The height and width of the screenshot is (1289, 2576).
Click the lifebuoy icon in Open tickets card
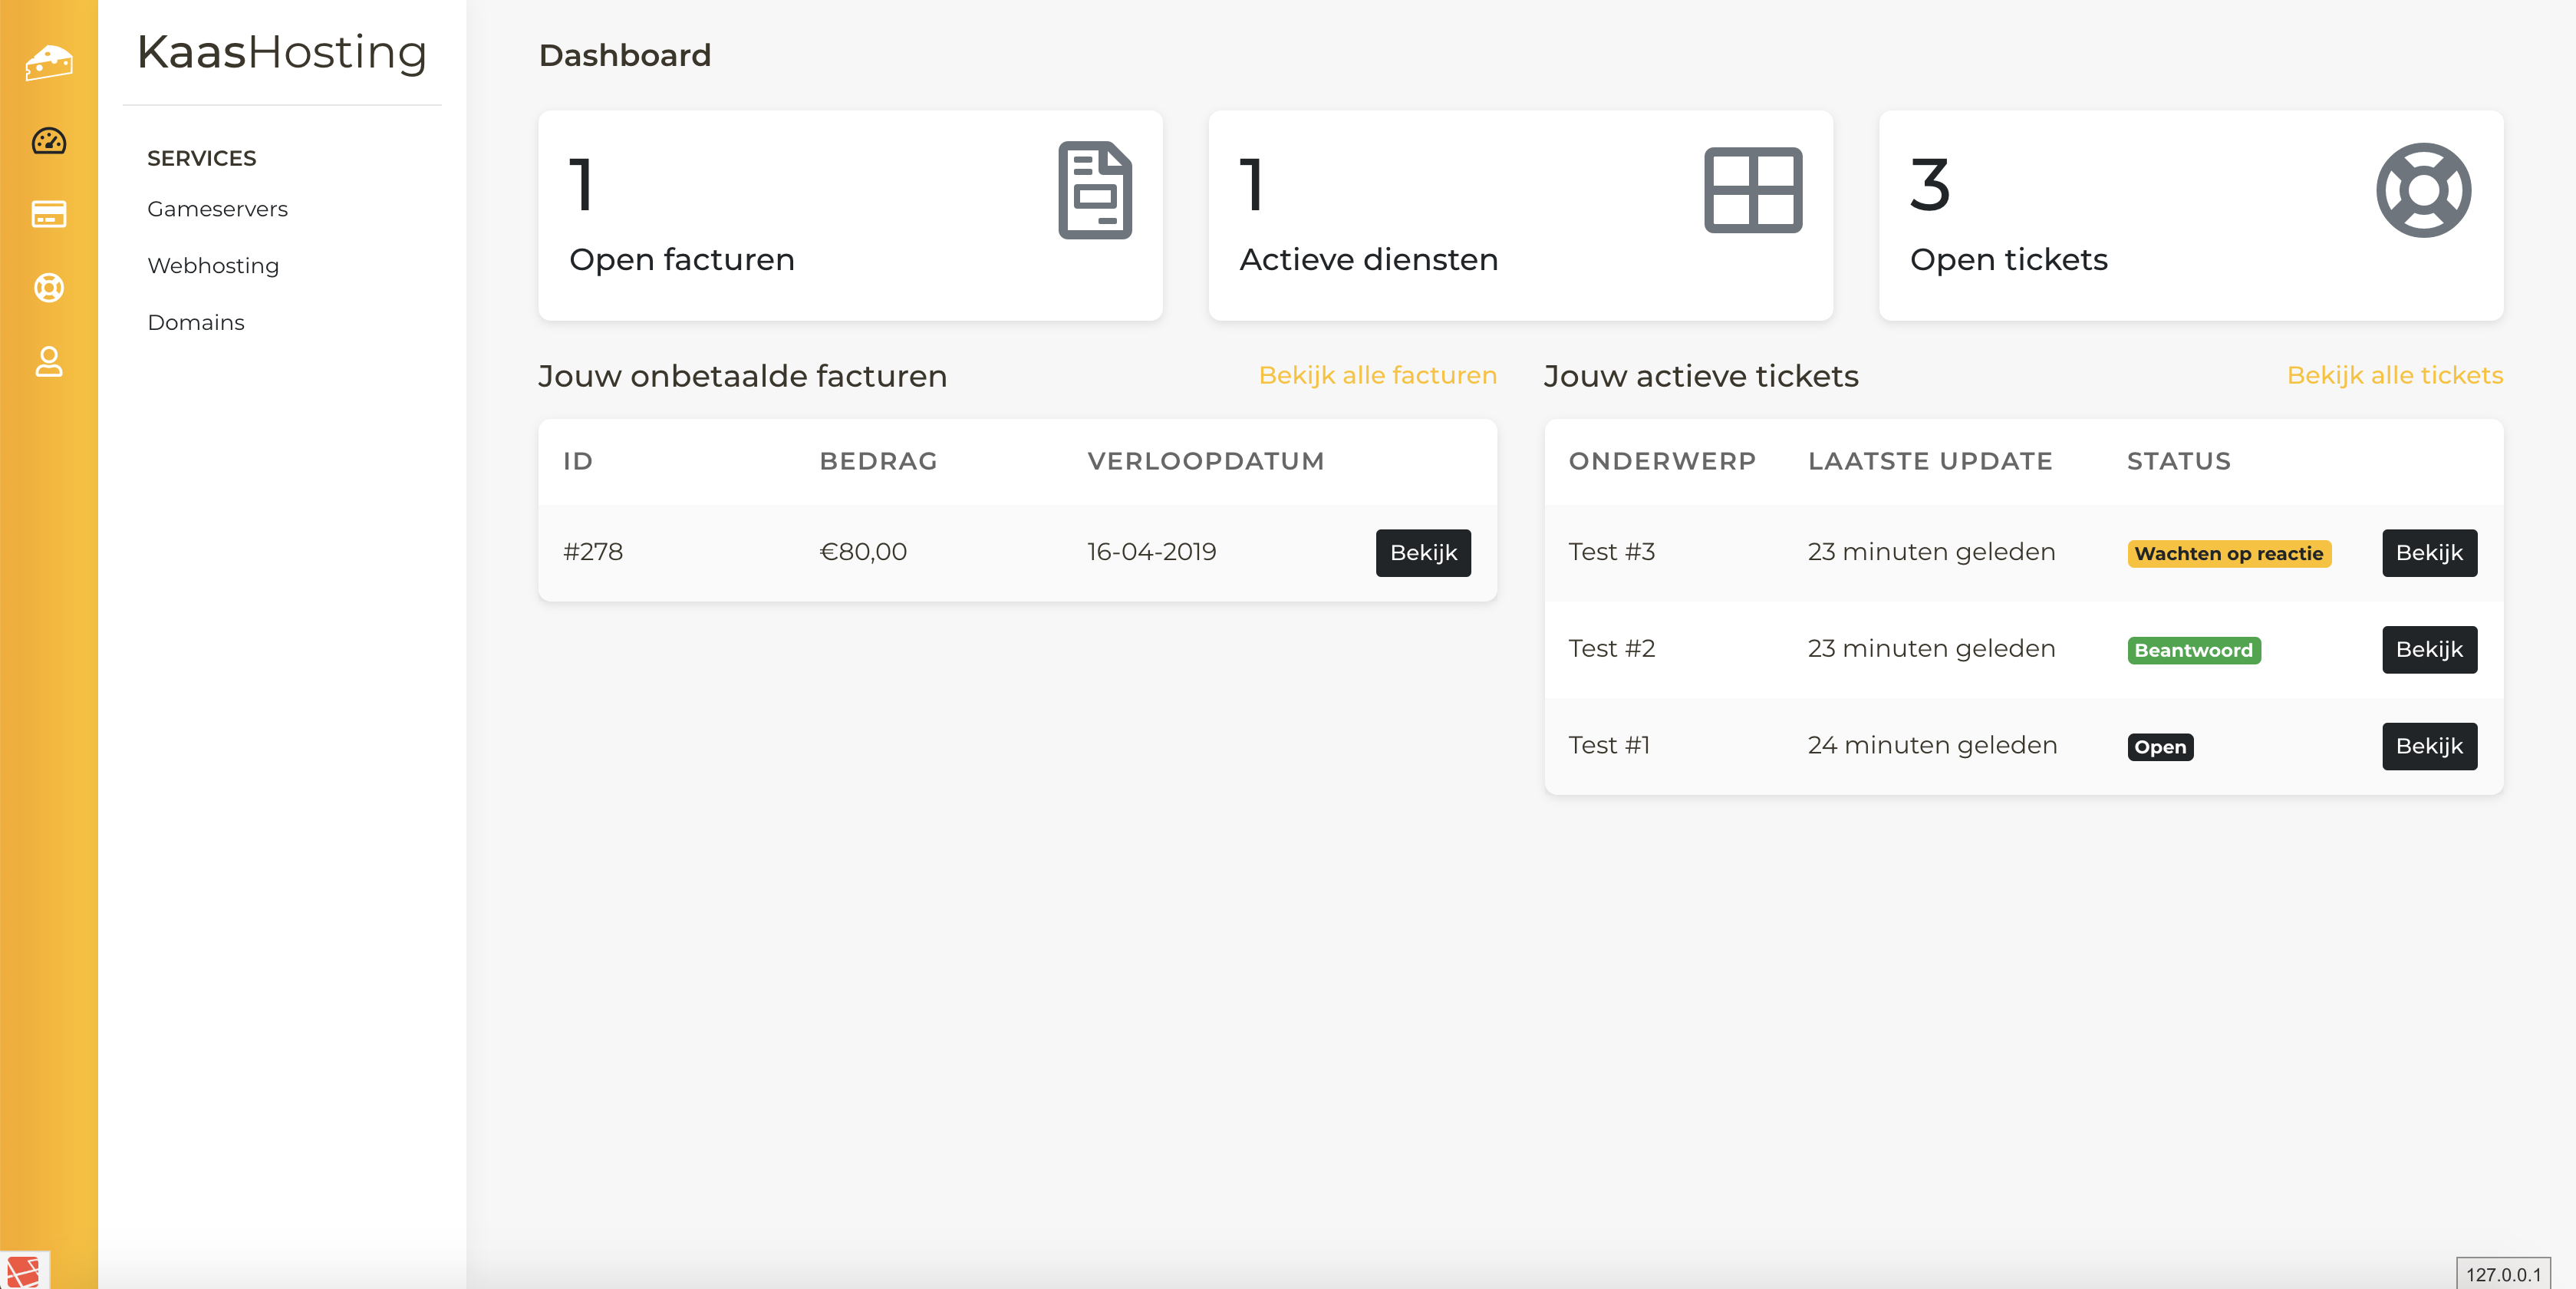tap(2423, 190)
